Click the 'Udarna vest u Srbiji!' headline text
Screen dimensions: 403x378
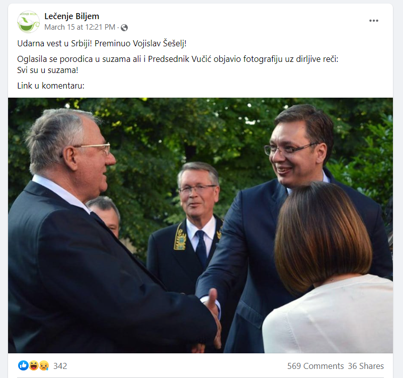(x=54, y=43)
